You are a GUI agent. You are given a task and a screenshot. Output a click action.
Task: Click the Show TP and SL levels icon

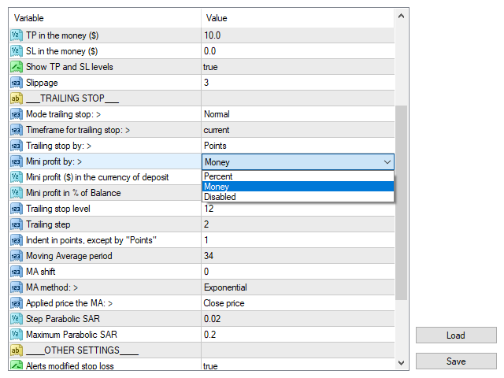click(17, 67)
